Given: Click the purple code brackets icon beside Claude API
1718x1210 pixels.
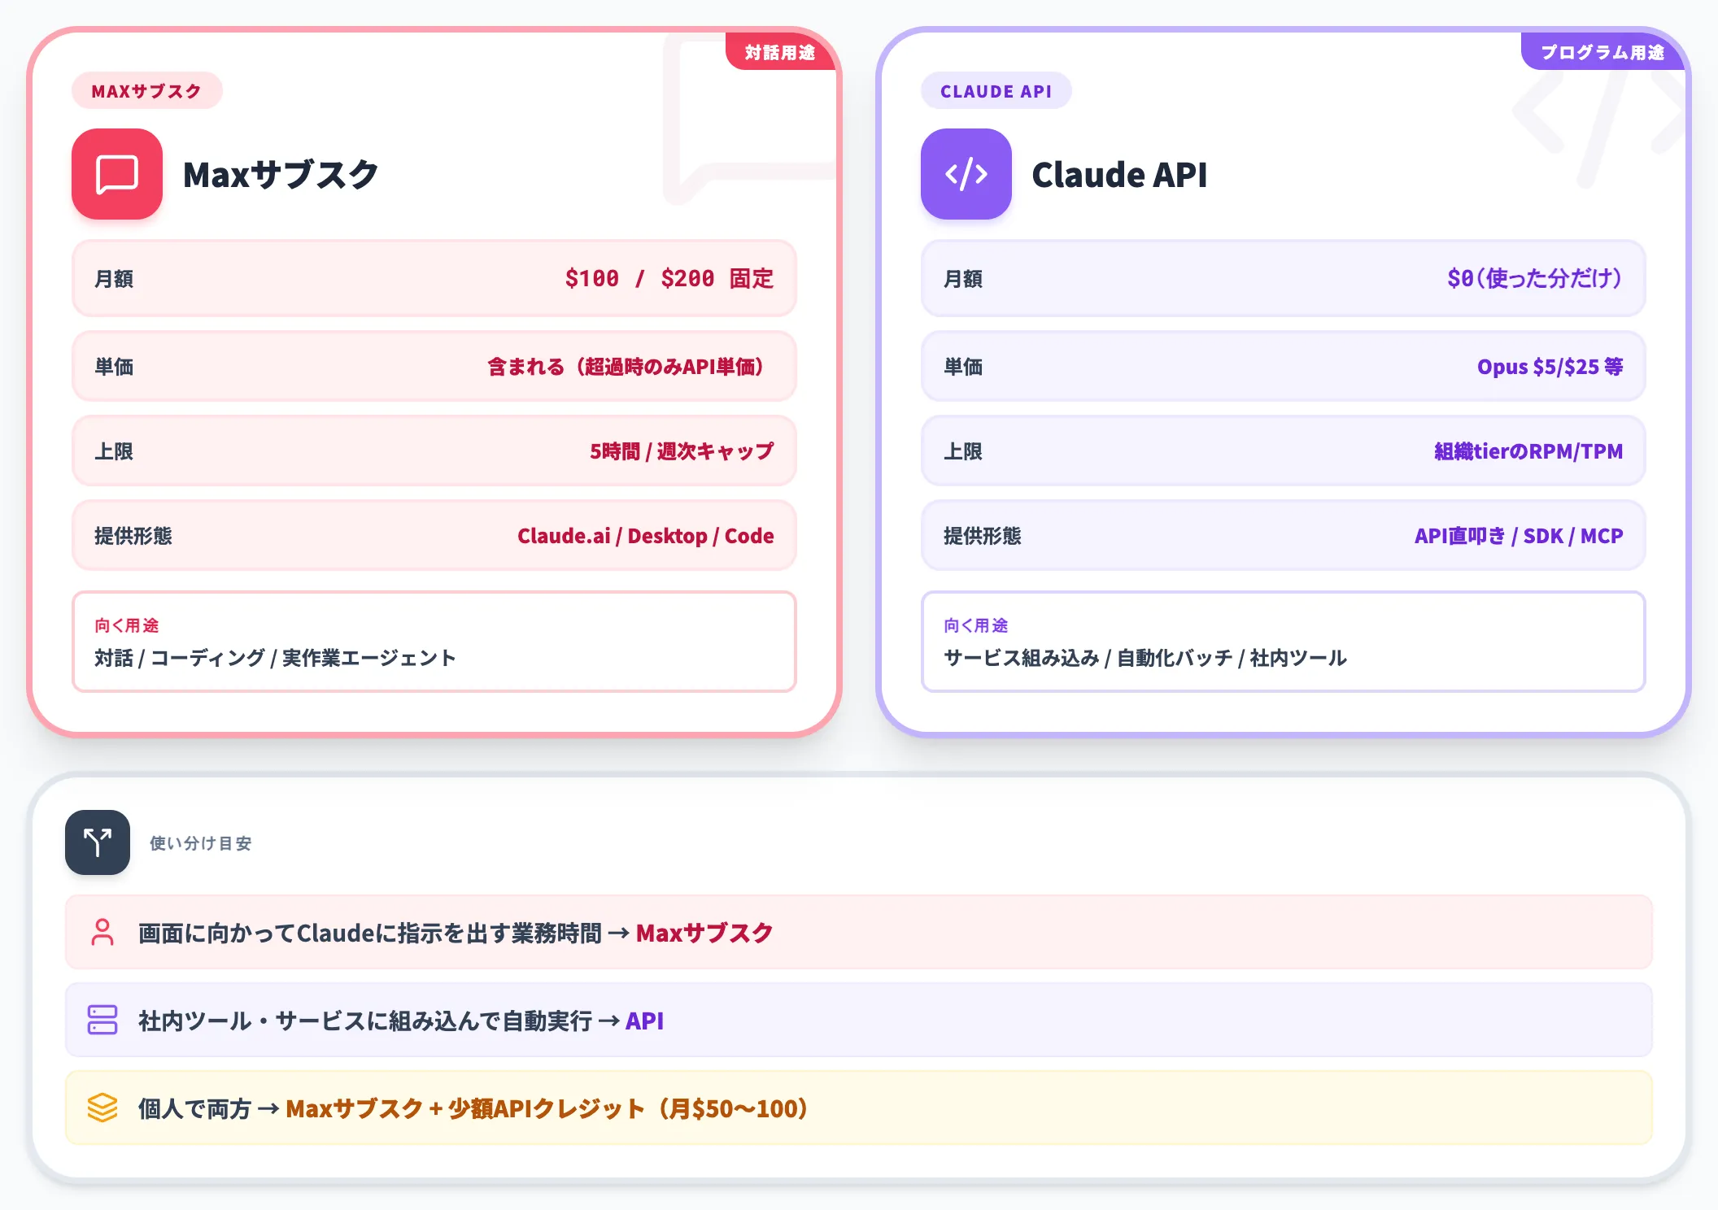Looking at the screenshot, I should coord(966,174).
